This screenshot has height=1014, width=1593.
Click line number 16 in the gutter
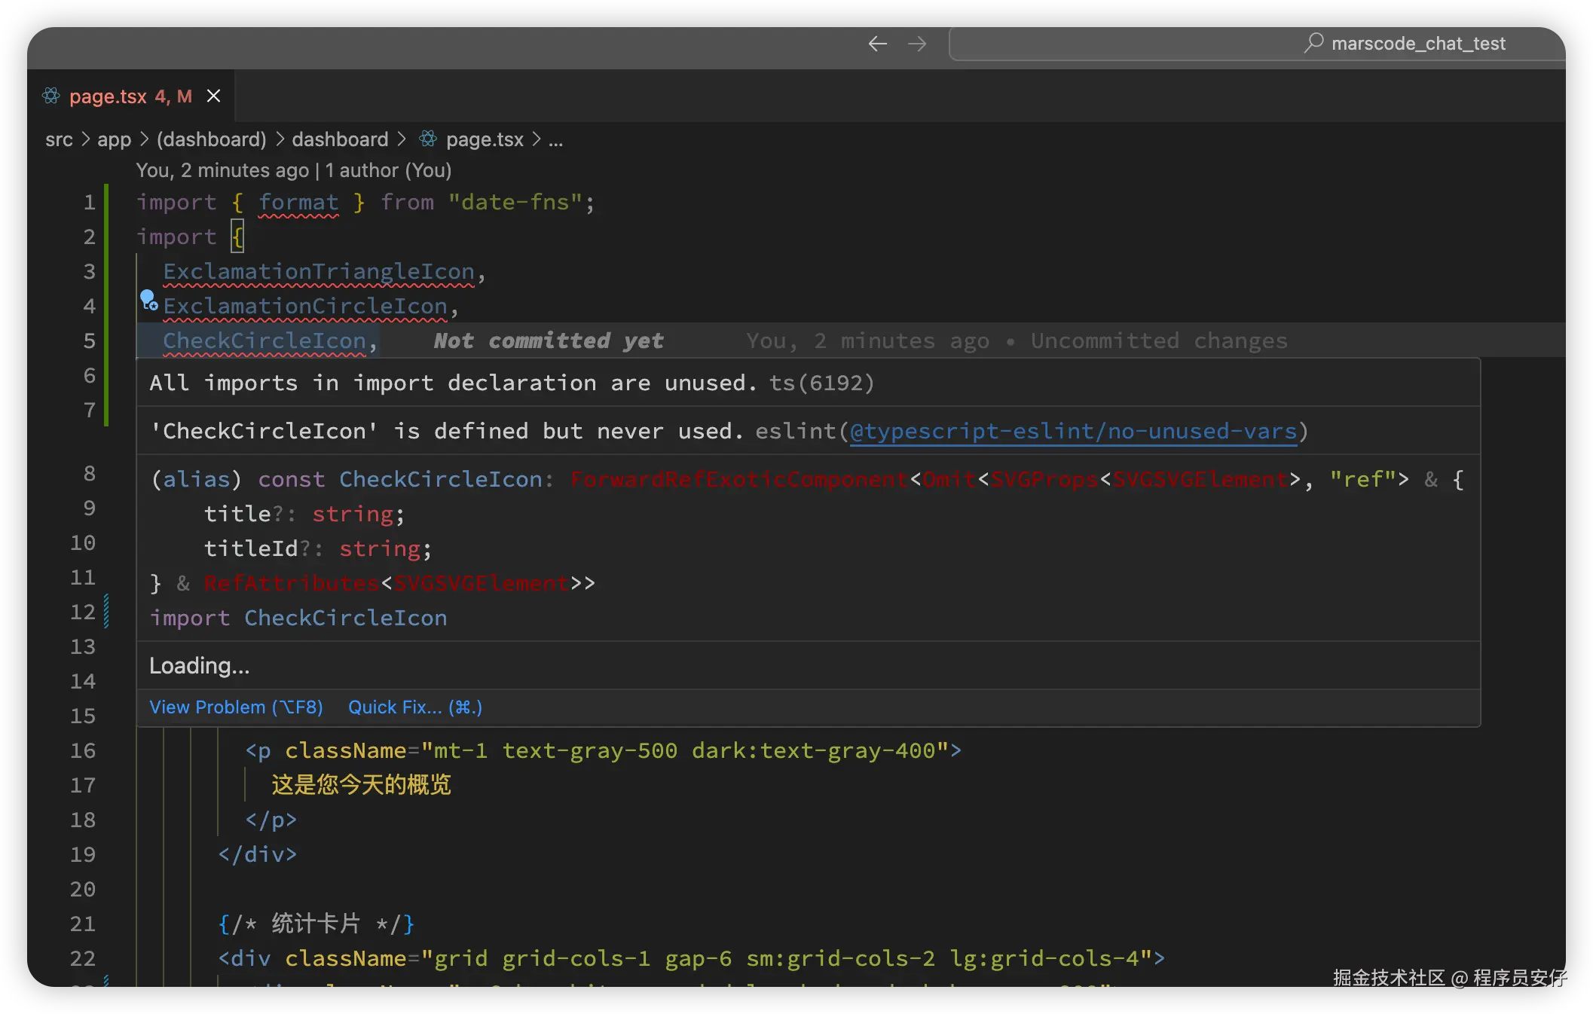[x=83, y=750]
